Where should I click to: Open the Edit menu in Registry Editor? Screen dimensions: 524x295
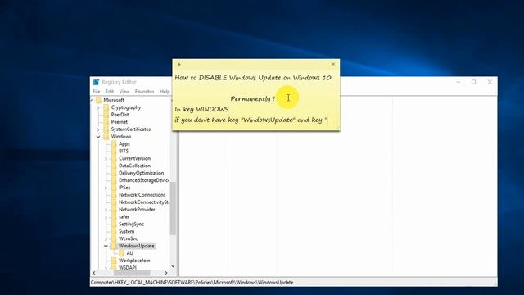tap(110, 91)
